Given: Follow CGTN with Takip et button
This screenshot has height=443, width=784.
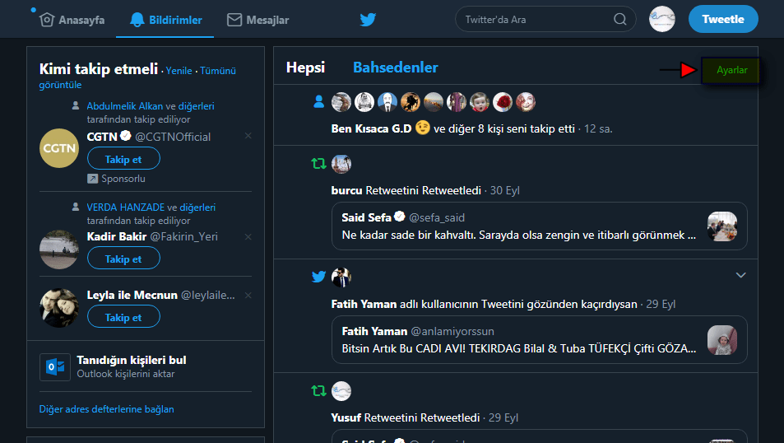Looking at the screenshot, I should tap(123, 159).
